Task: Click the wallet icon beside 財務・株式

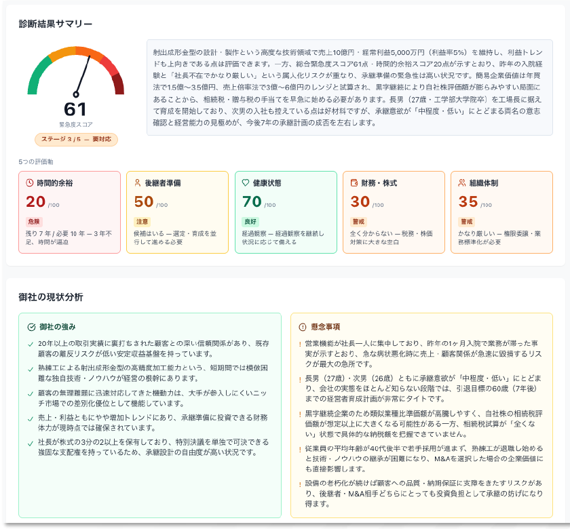Action: click(354, 182)
